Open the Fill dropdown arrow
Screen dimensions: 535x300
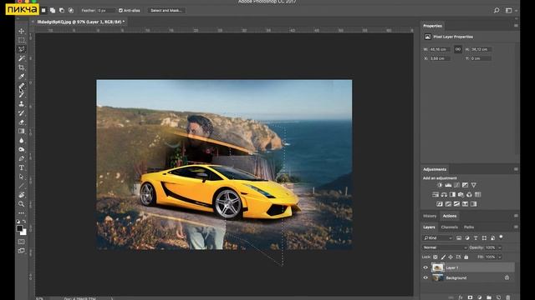500,257
